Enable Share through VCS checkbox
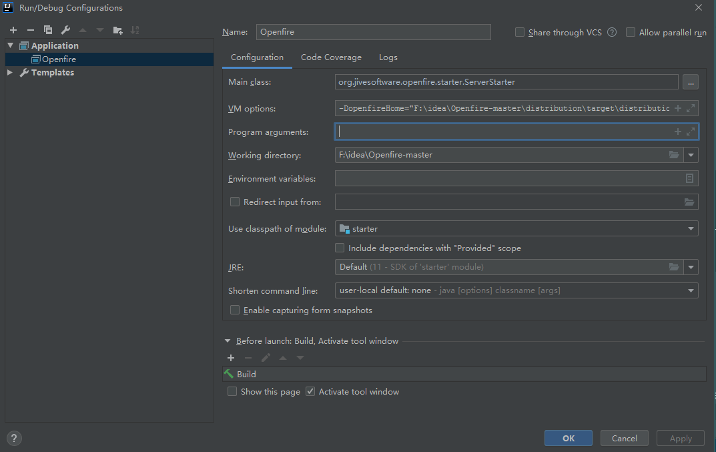 [520, 33]
